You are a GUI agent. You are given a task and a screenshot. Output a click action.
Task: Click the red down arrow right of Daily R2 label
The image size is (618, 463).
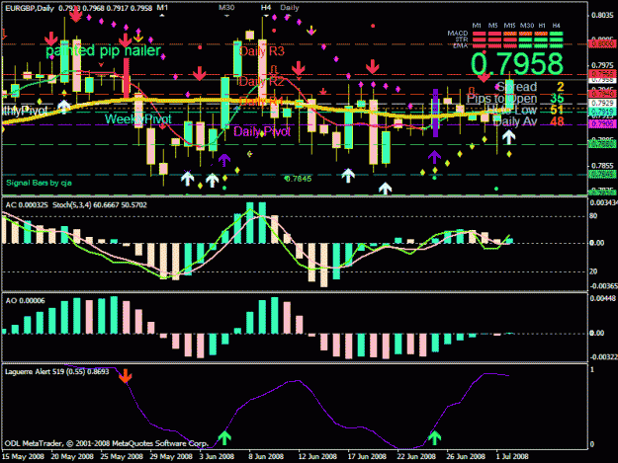pos(299,68)
